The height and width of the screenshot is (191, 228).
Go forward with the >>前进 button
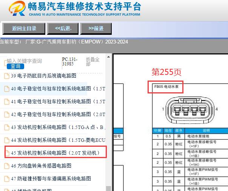[96, 28]
